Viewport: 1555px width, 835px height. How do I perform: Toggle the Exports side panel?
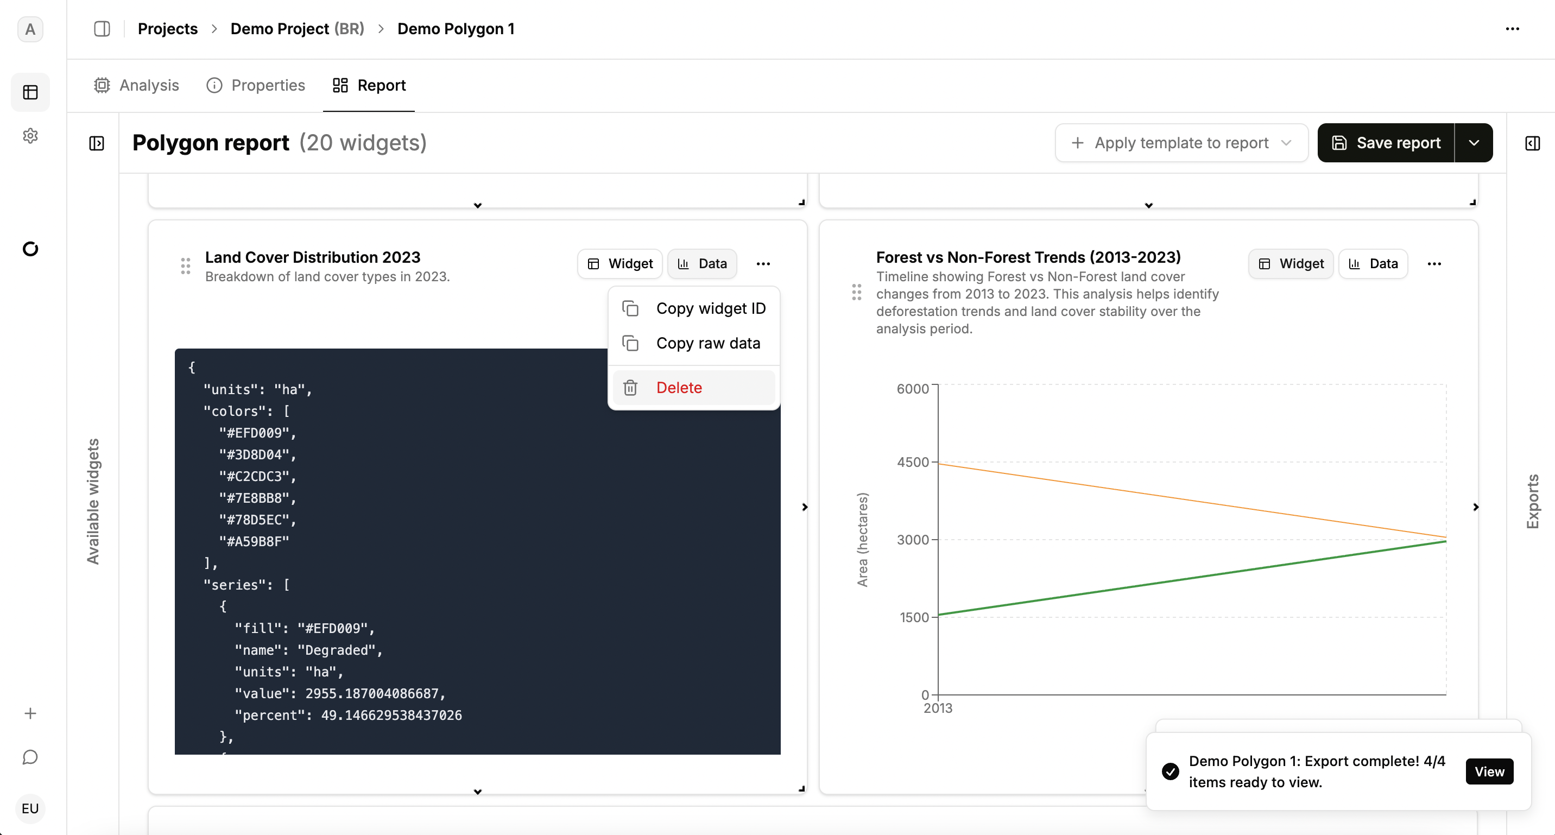coord(1532,143)
